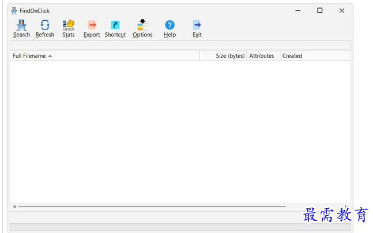Maximize the FindOnClick window
This screenshot has height=233, width=373.
[x=320, y=10]
